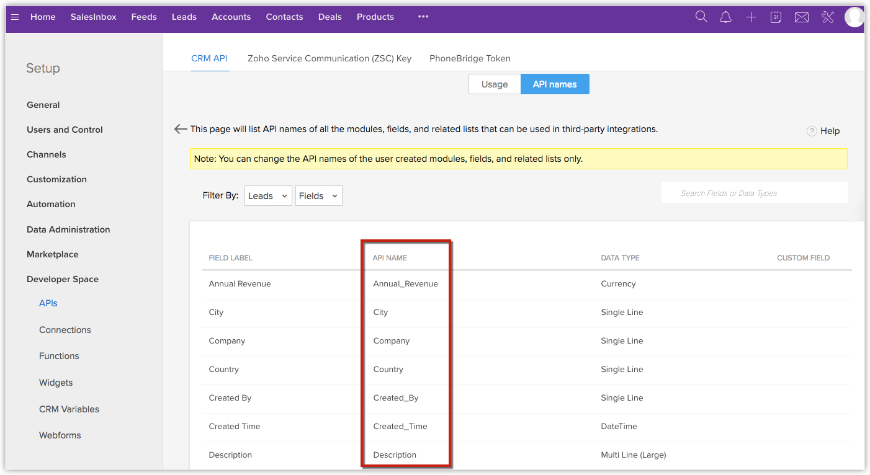Open the mail envelope icon

[802, 17]
